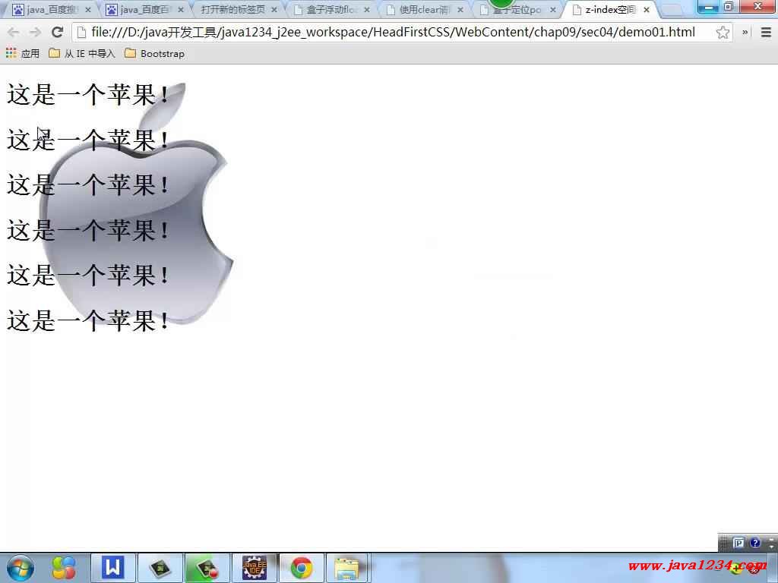Open the green recorder taskbar icon
The height and width of the screenshot is (583, 778).
click(x=207, y=568)
